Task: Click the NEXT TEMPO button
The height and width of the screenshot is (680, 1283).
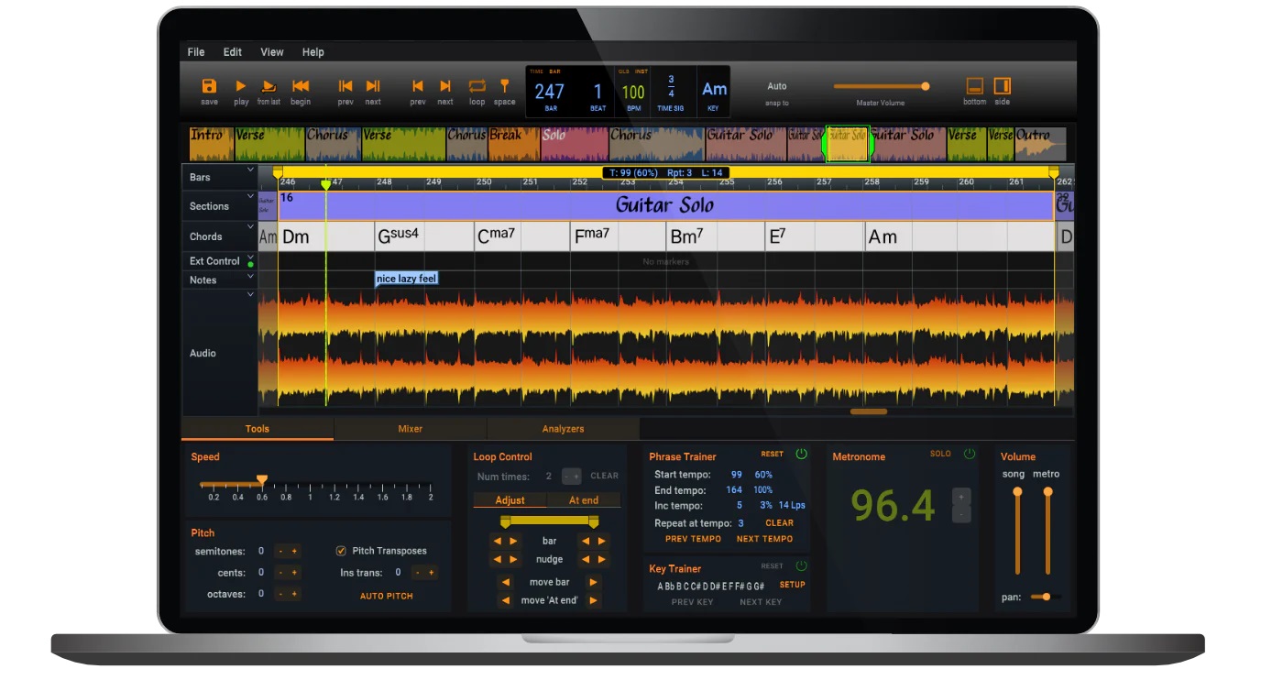Action: (x=765, y=539)
